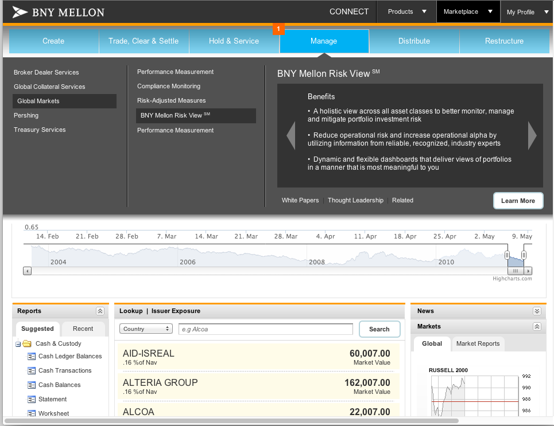Open the Products dropdown
Viewport: 554px width, 426px height.
pos(406,11)
